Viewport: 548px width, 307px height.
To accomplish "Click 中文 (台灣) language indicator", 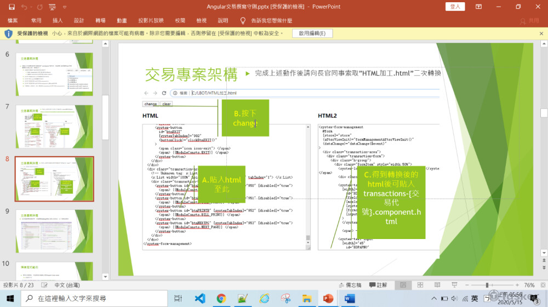I will 67,285.
